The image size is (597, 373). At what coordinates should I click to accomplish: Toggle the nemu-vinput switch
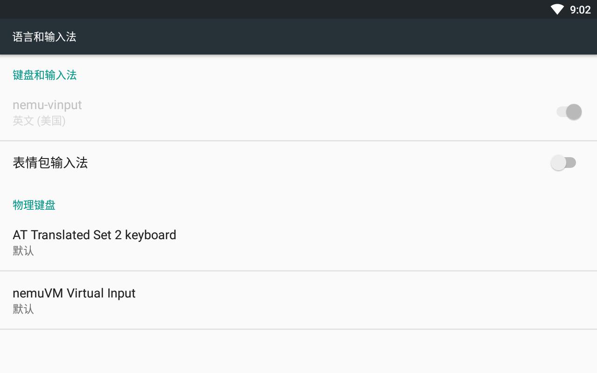click(569, 112)
